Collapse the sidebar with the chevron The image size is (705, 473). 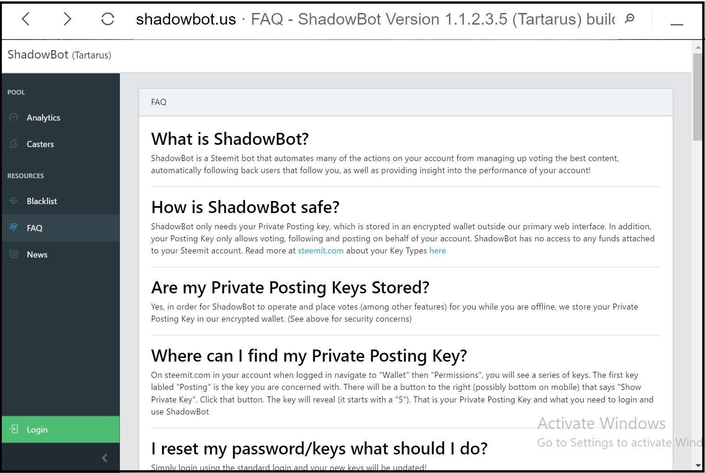tap(105, 458)
